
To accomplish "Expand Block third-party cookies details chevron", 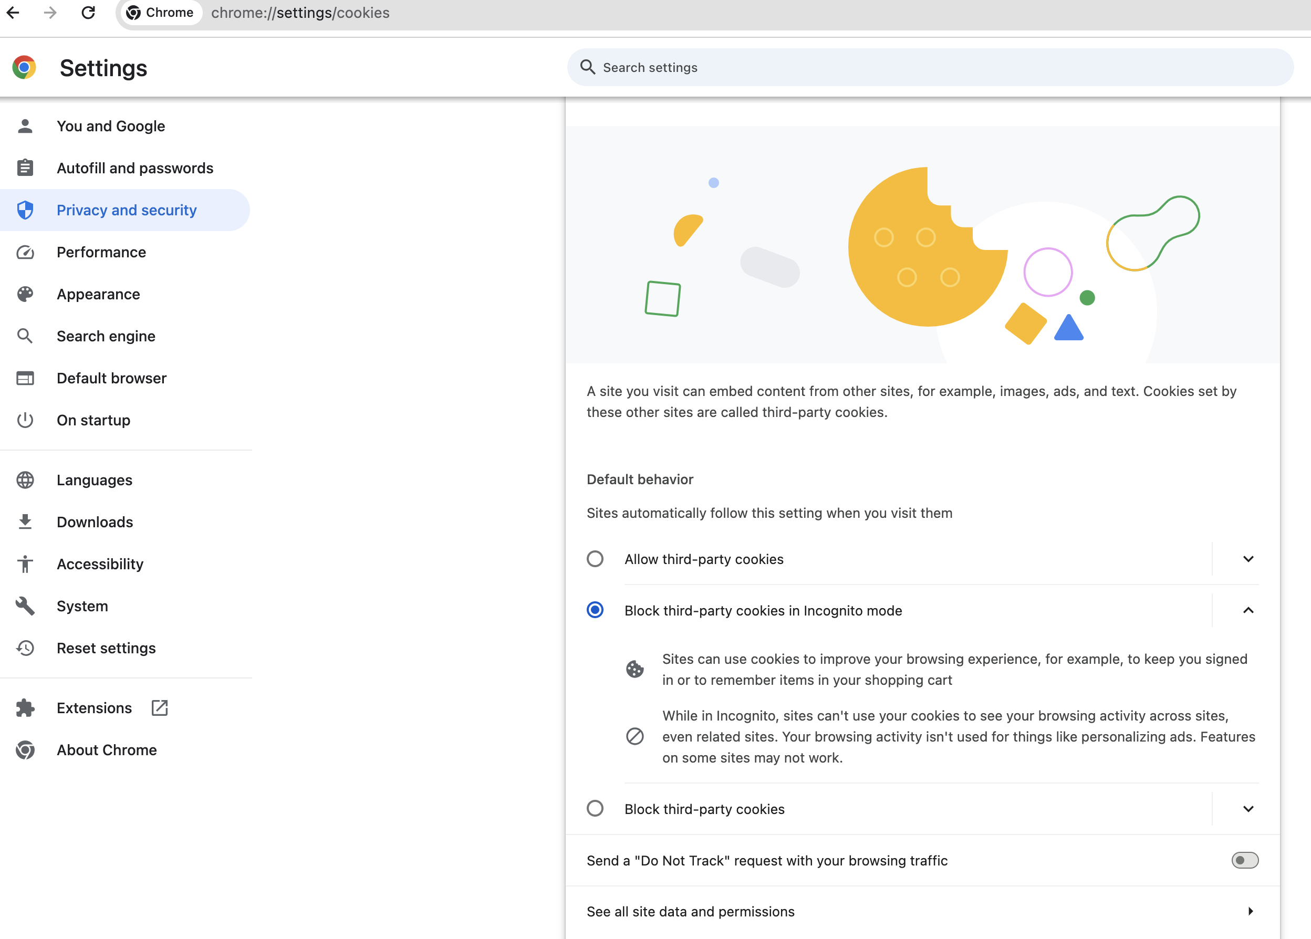I will [1248, 808].
